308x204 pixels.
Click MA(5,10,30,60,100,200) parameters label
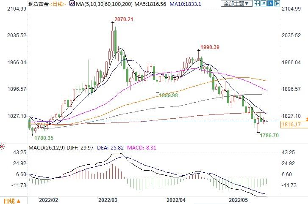point(103,4)
